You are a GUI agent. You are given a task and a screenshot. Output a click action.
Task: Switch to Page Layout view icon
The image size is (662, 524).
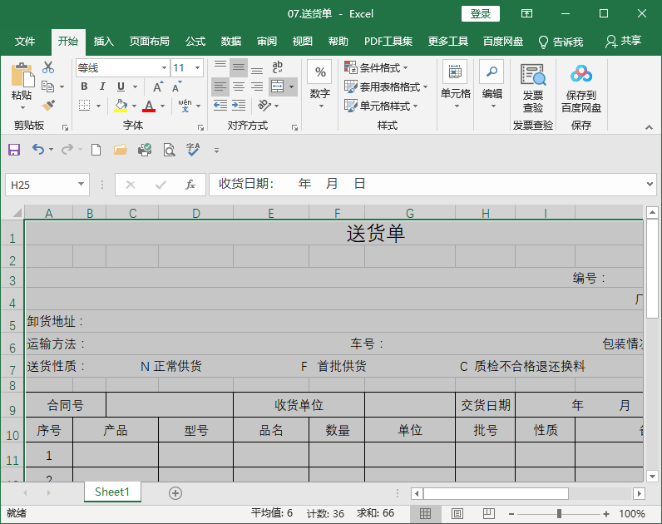pos(457,513)
